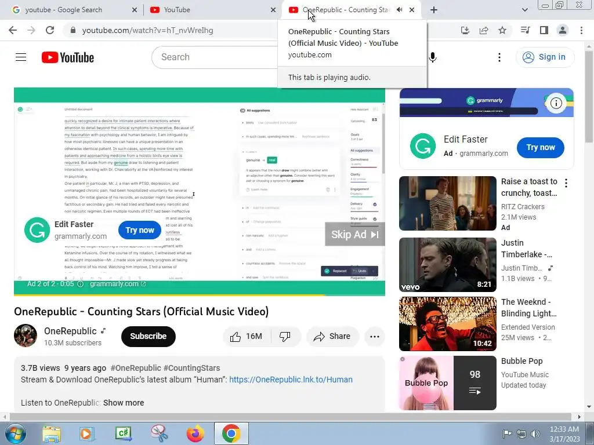
Task: Click the Edit Faster ad heading in sidebar
Action: [466, 139]
